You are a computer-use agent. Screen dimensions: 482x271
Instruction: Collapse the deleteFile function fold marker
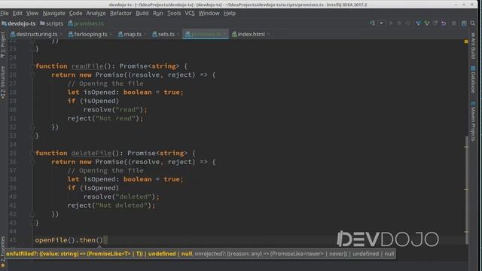point(32,153)
